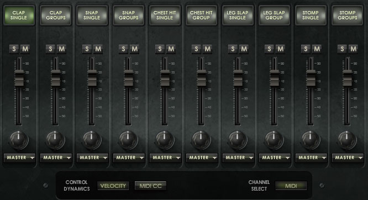368x200 pixels.
Task: Mute the Chest Hit Group channel
Action: [x=207, y=49]
